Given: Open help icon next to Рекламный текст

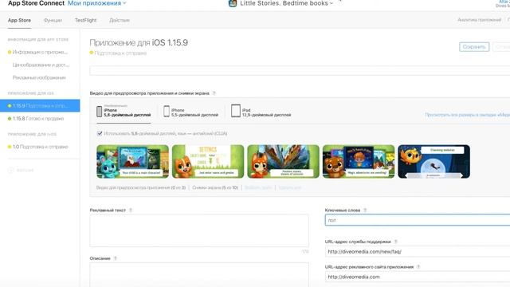Looking at the screenshot, I should pos(131,210).
